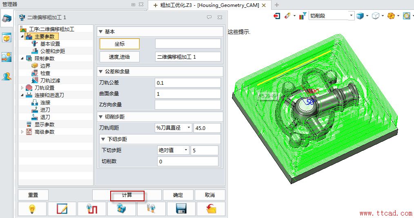The height and width of the screenshot is (218, 414).
Task: Select 刀轨过滤 tree item
Action: [50, 80]
